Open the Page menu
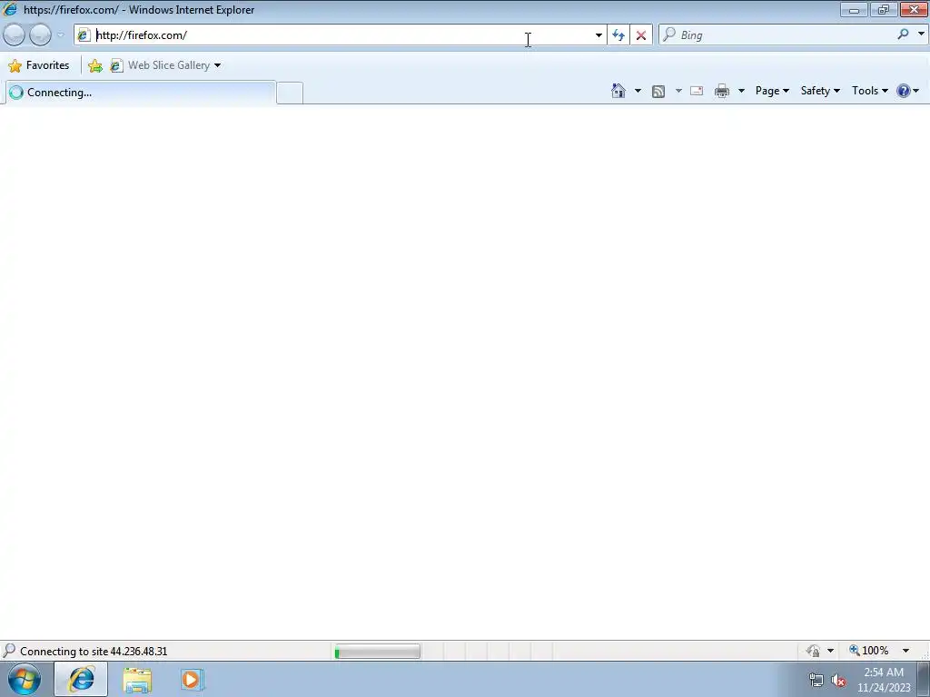930x697 pixels. tap(772, 91)
